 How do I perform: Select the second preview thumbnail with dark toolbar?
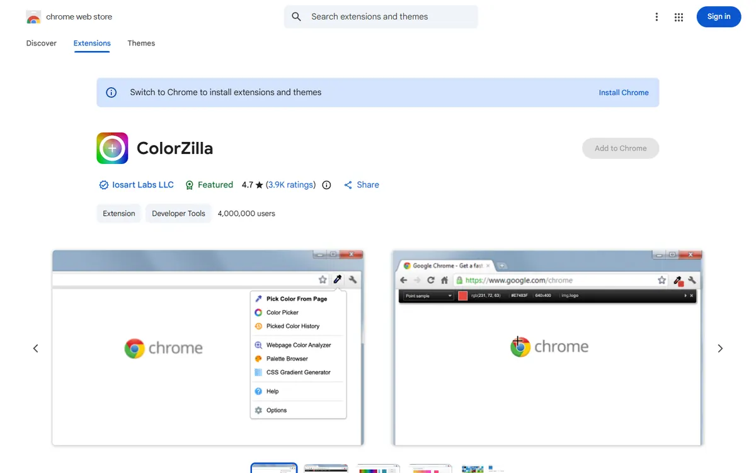tap(326, 468)
